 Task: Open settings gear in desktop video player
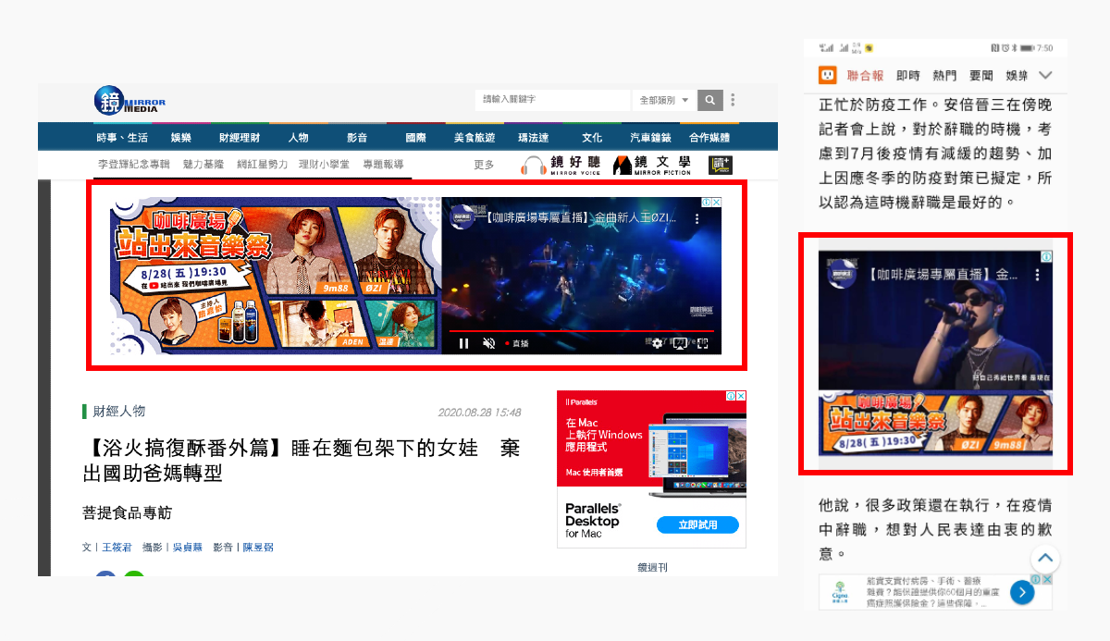coord(657,343)
